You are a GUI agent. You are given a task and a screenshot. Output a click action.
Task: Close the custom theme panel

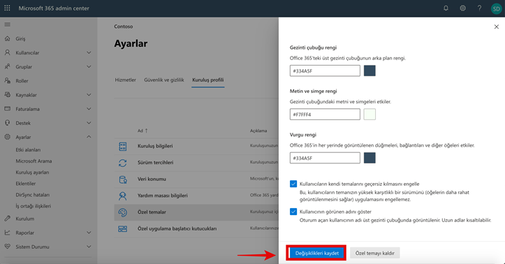click(497, 27)
